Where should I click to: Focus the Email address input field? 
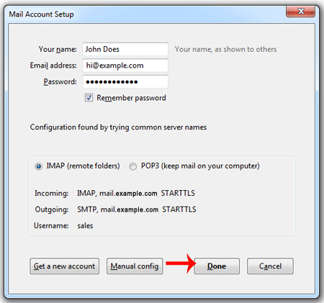point(125,65)
